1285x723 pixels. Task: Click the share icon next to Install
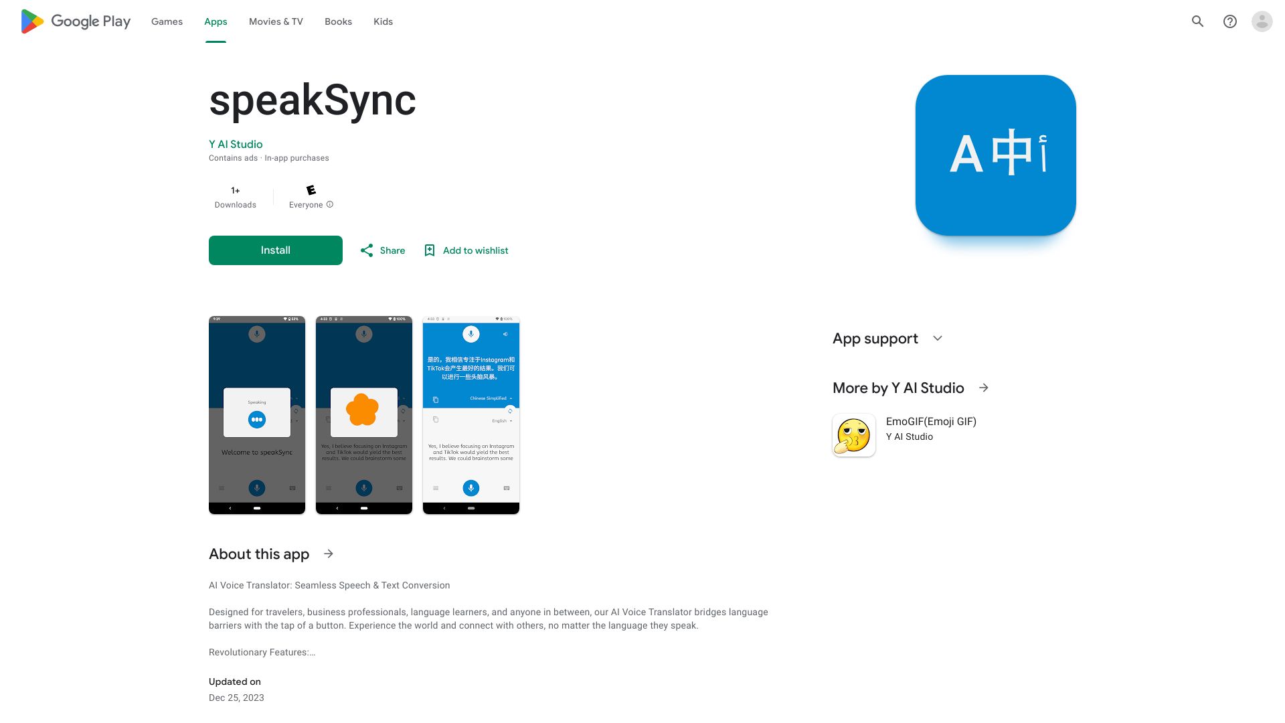[367, 251]
